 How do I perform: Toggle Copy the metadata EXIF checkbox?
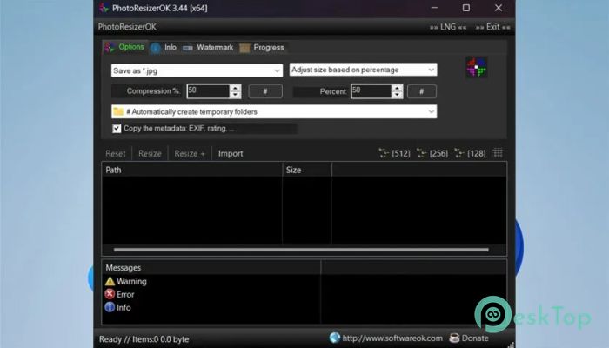pyautogui.click(x=117, y=129)
